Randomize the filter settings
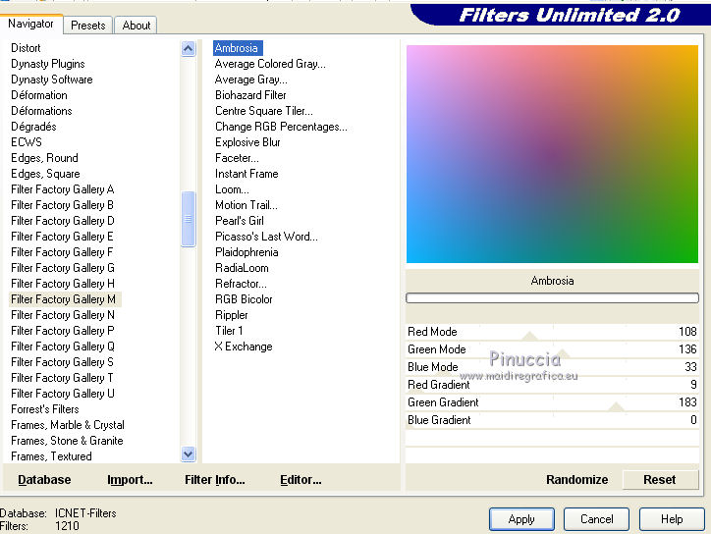Viewport: 711px width, 534px height. tap(576, 480)
